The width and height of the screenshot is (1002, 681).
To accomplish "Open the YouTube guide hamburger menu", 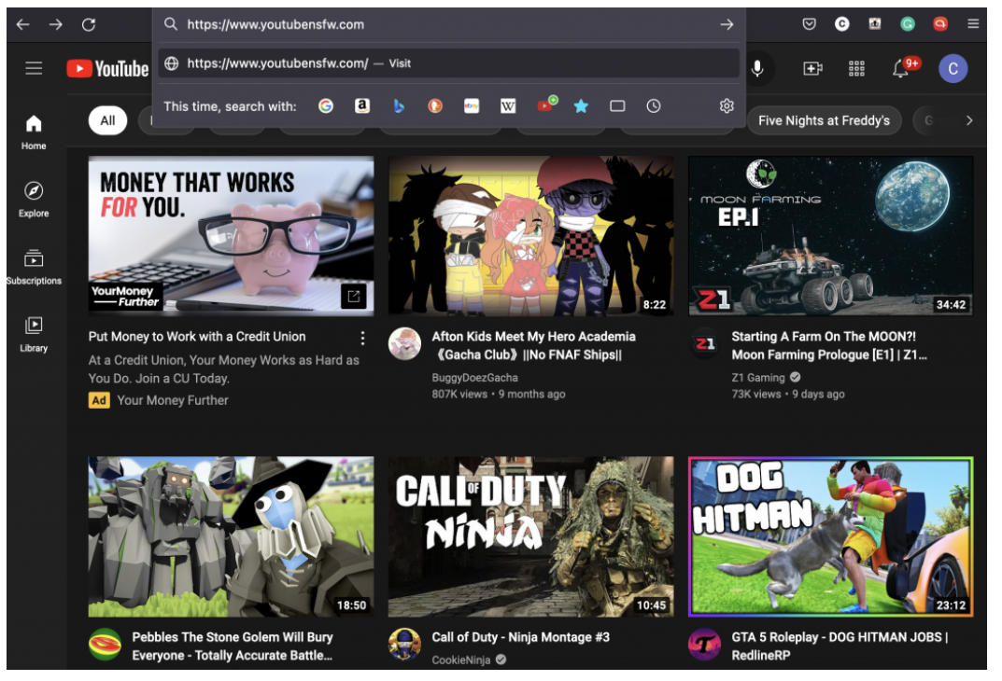I will tap(33, 67).
